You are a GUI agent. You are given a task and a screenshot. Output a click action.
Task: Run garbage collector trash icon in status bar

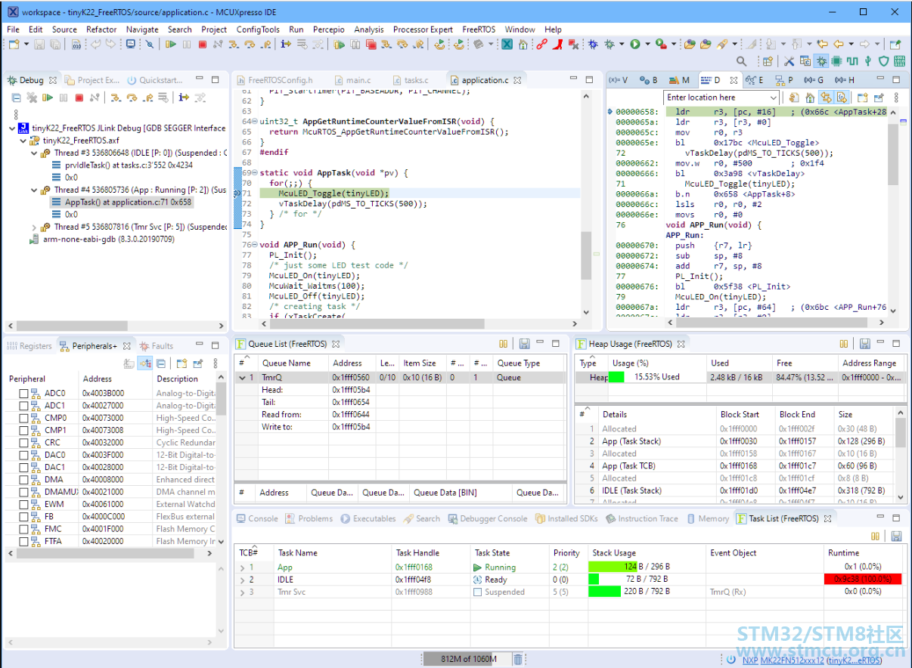518,659
